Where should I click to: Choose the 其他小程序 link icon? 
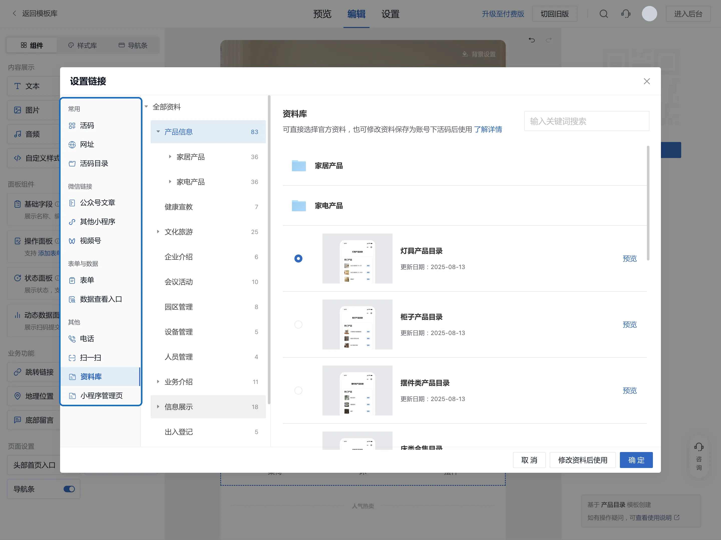coord(72,222)
